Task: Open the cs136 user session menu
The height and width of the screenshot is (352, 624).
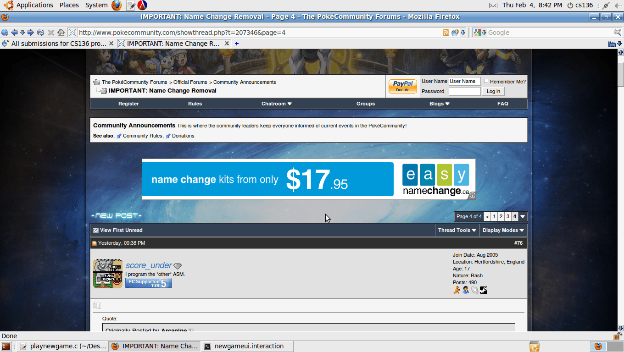Action: tap(580, 5)
